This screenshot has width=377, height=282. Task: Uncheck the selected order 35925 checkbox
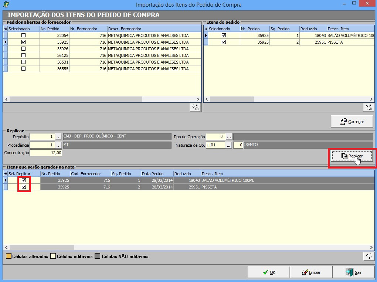(x=24, y=42)
